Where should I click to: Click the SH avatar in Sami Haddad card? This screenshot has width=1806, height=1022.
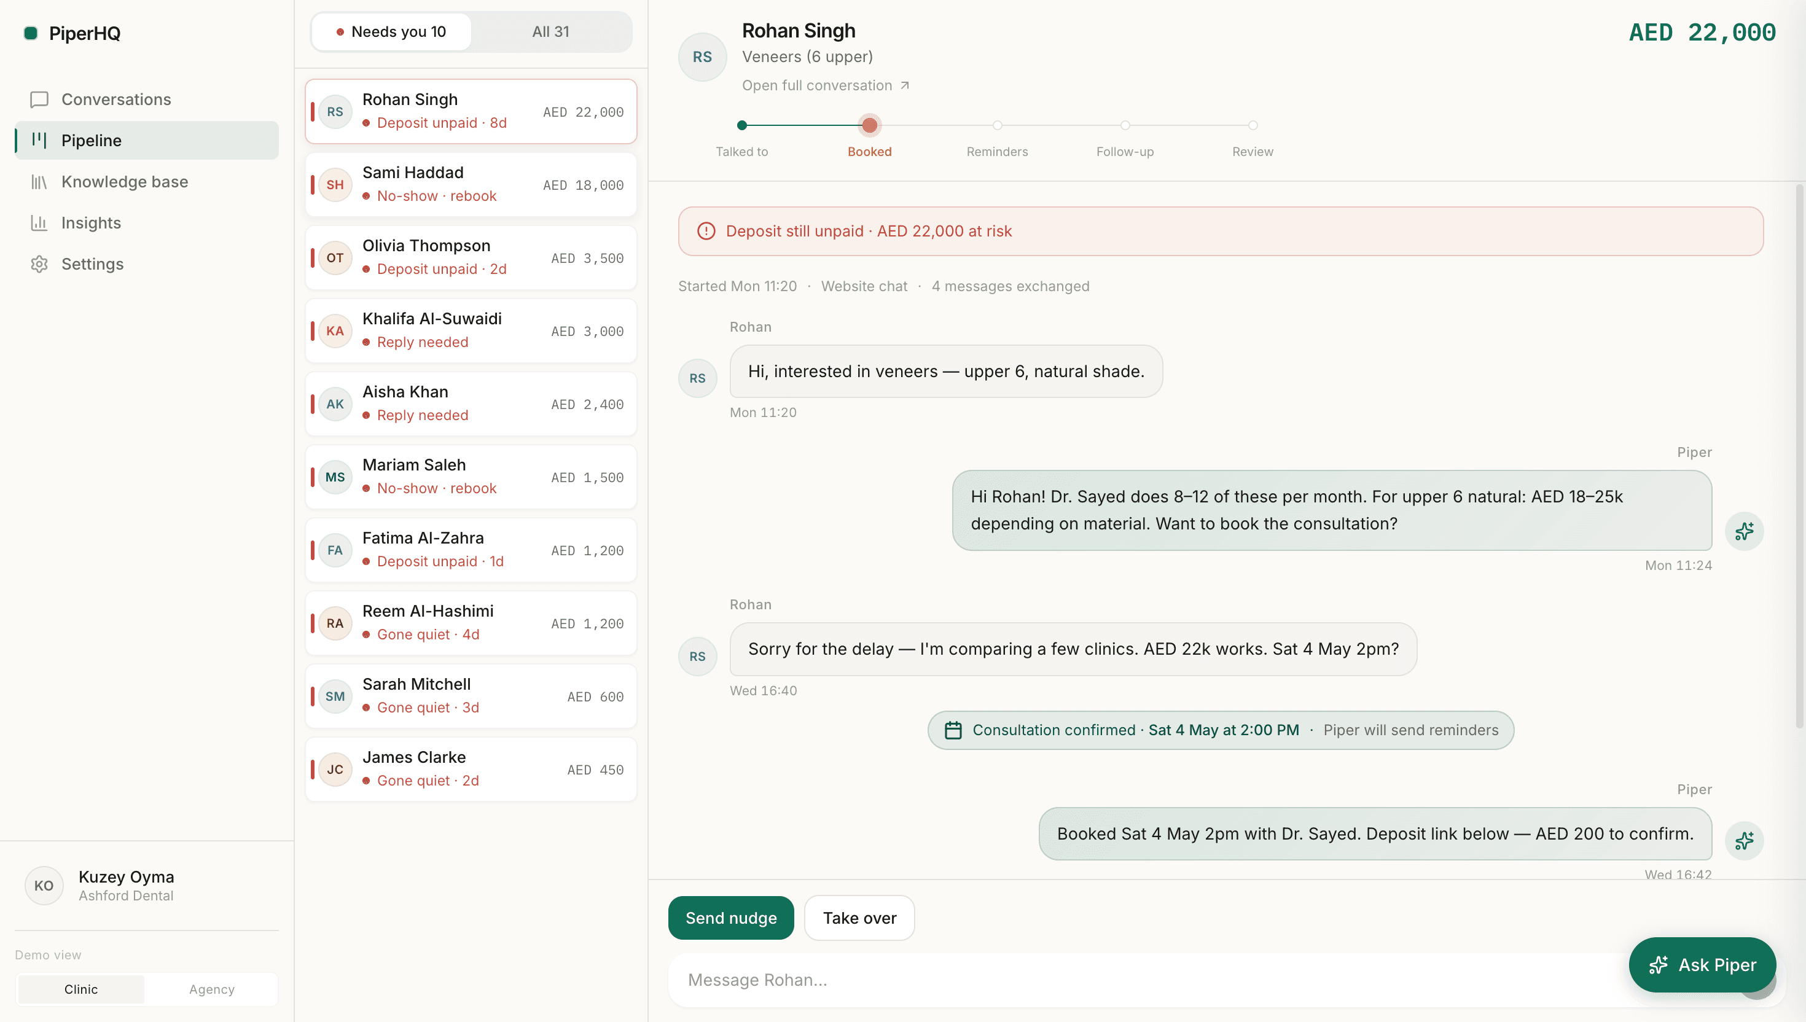[335, 185]
